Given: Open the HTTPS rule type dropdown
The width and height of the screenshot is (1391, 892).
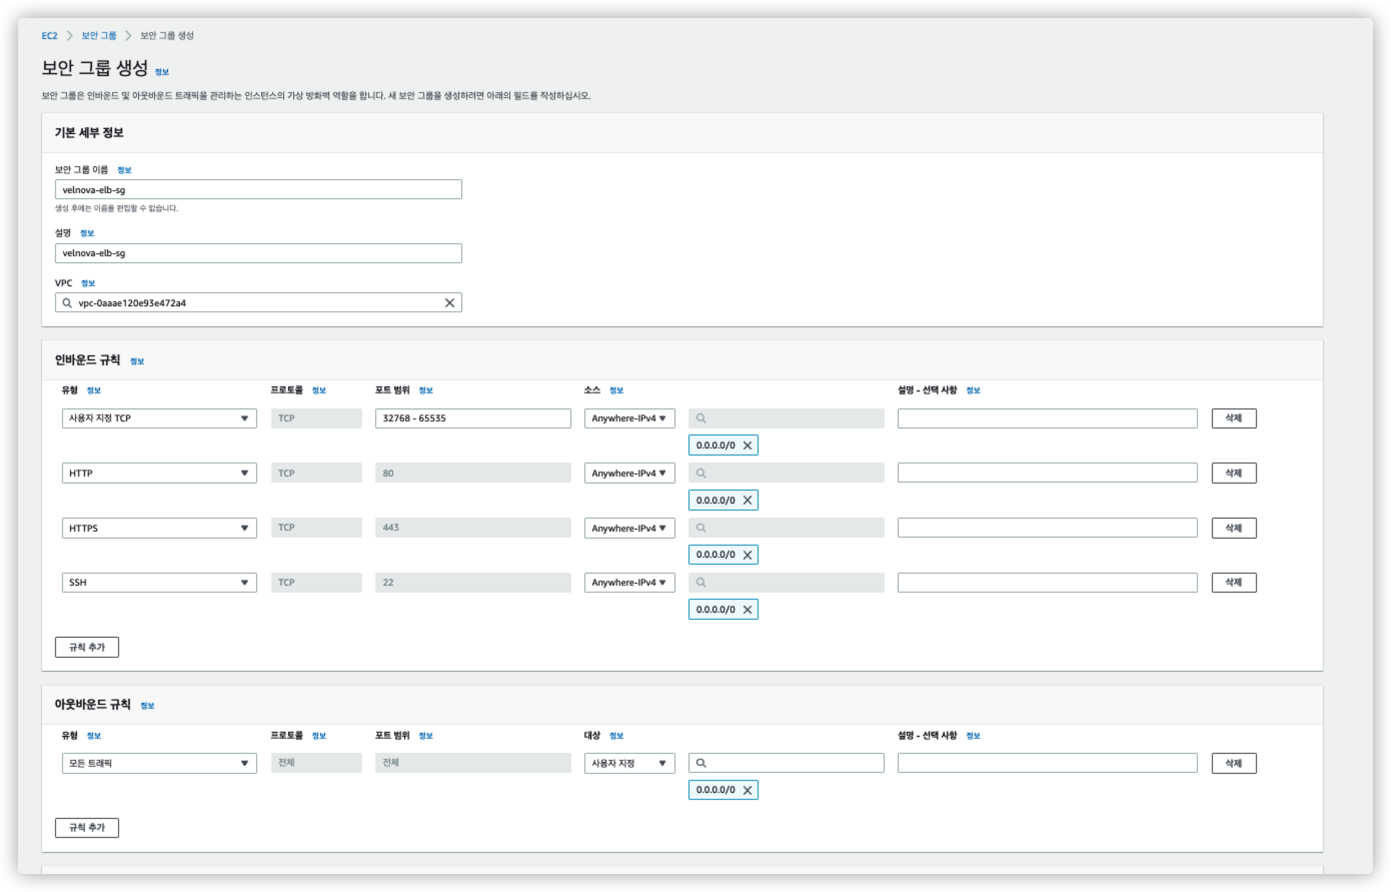Looking at the screenshot, I should point(159,528).
